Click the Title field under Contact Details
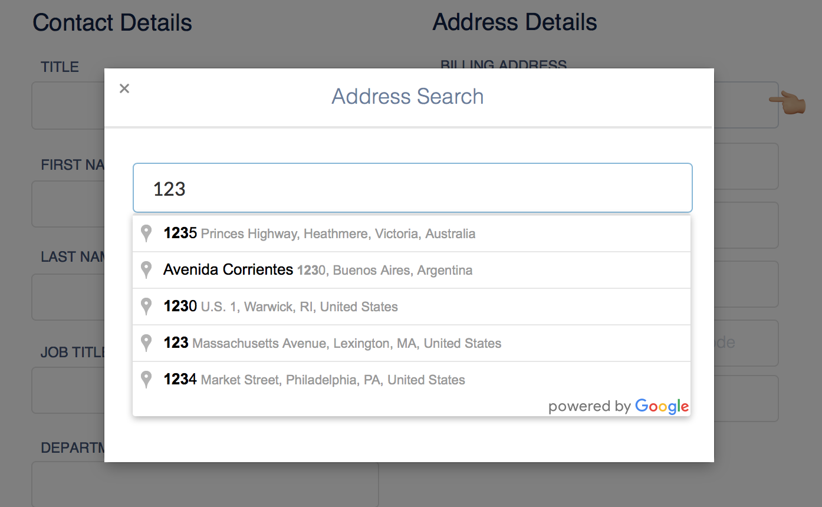The image size is (822, 507). click(68, 106)
